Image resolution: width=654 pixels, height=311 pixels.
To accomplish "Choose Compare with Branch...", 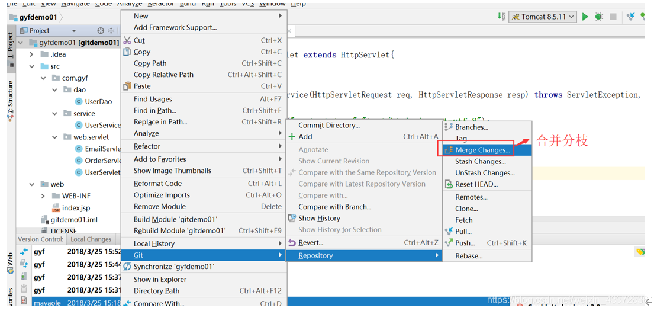I will [363, 207].
